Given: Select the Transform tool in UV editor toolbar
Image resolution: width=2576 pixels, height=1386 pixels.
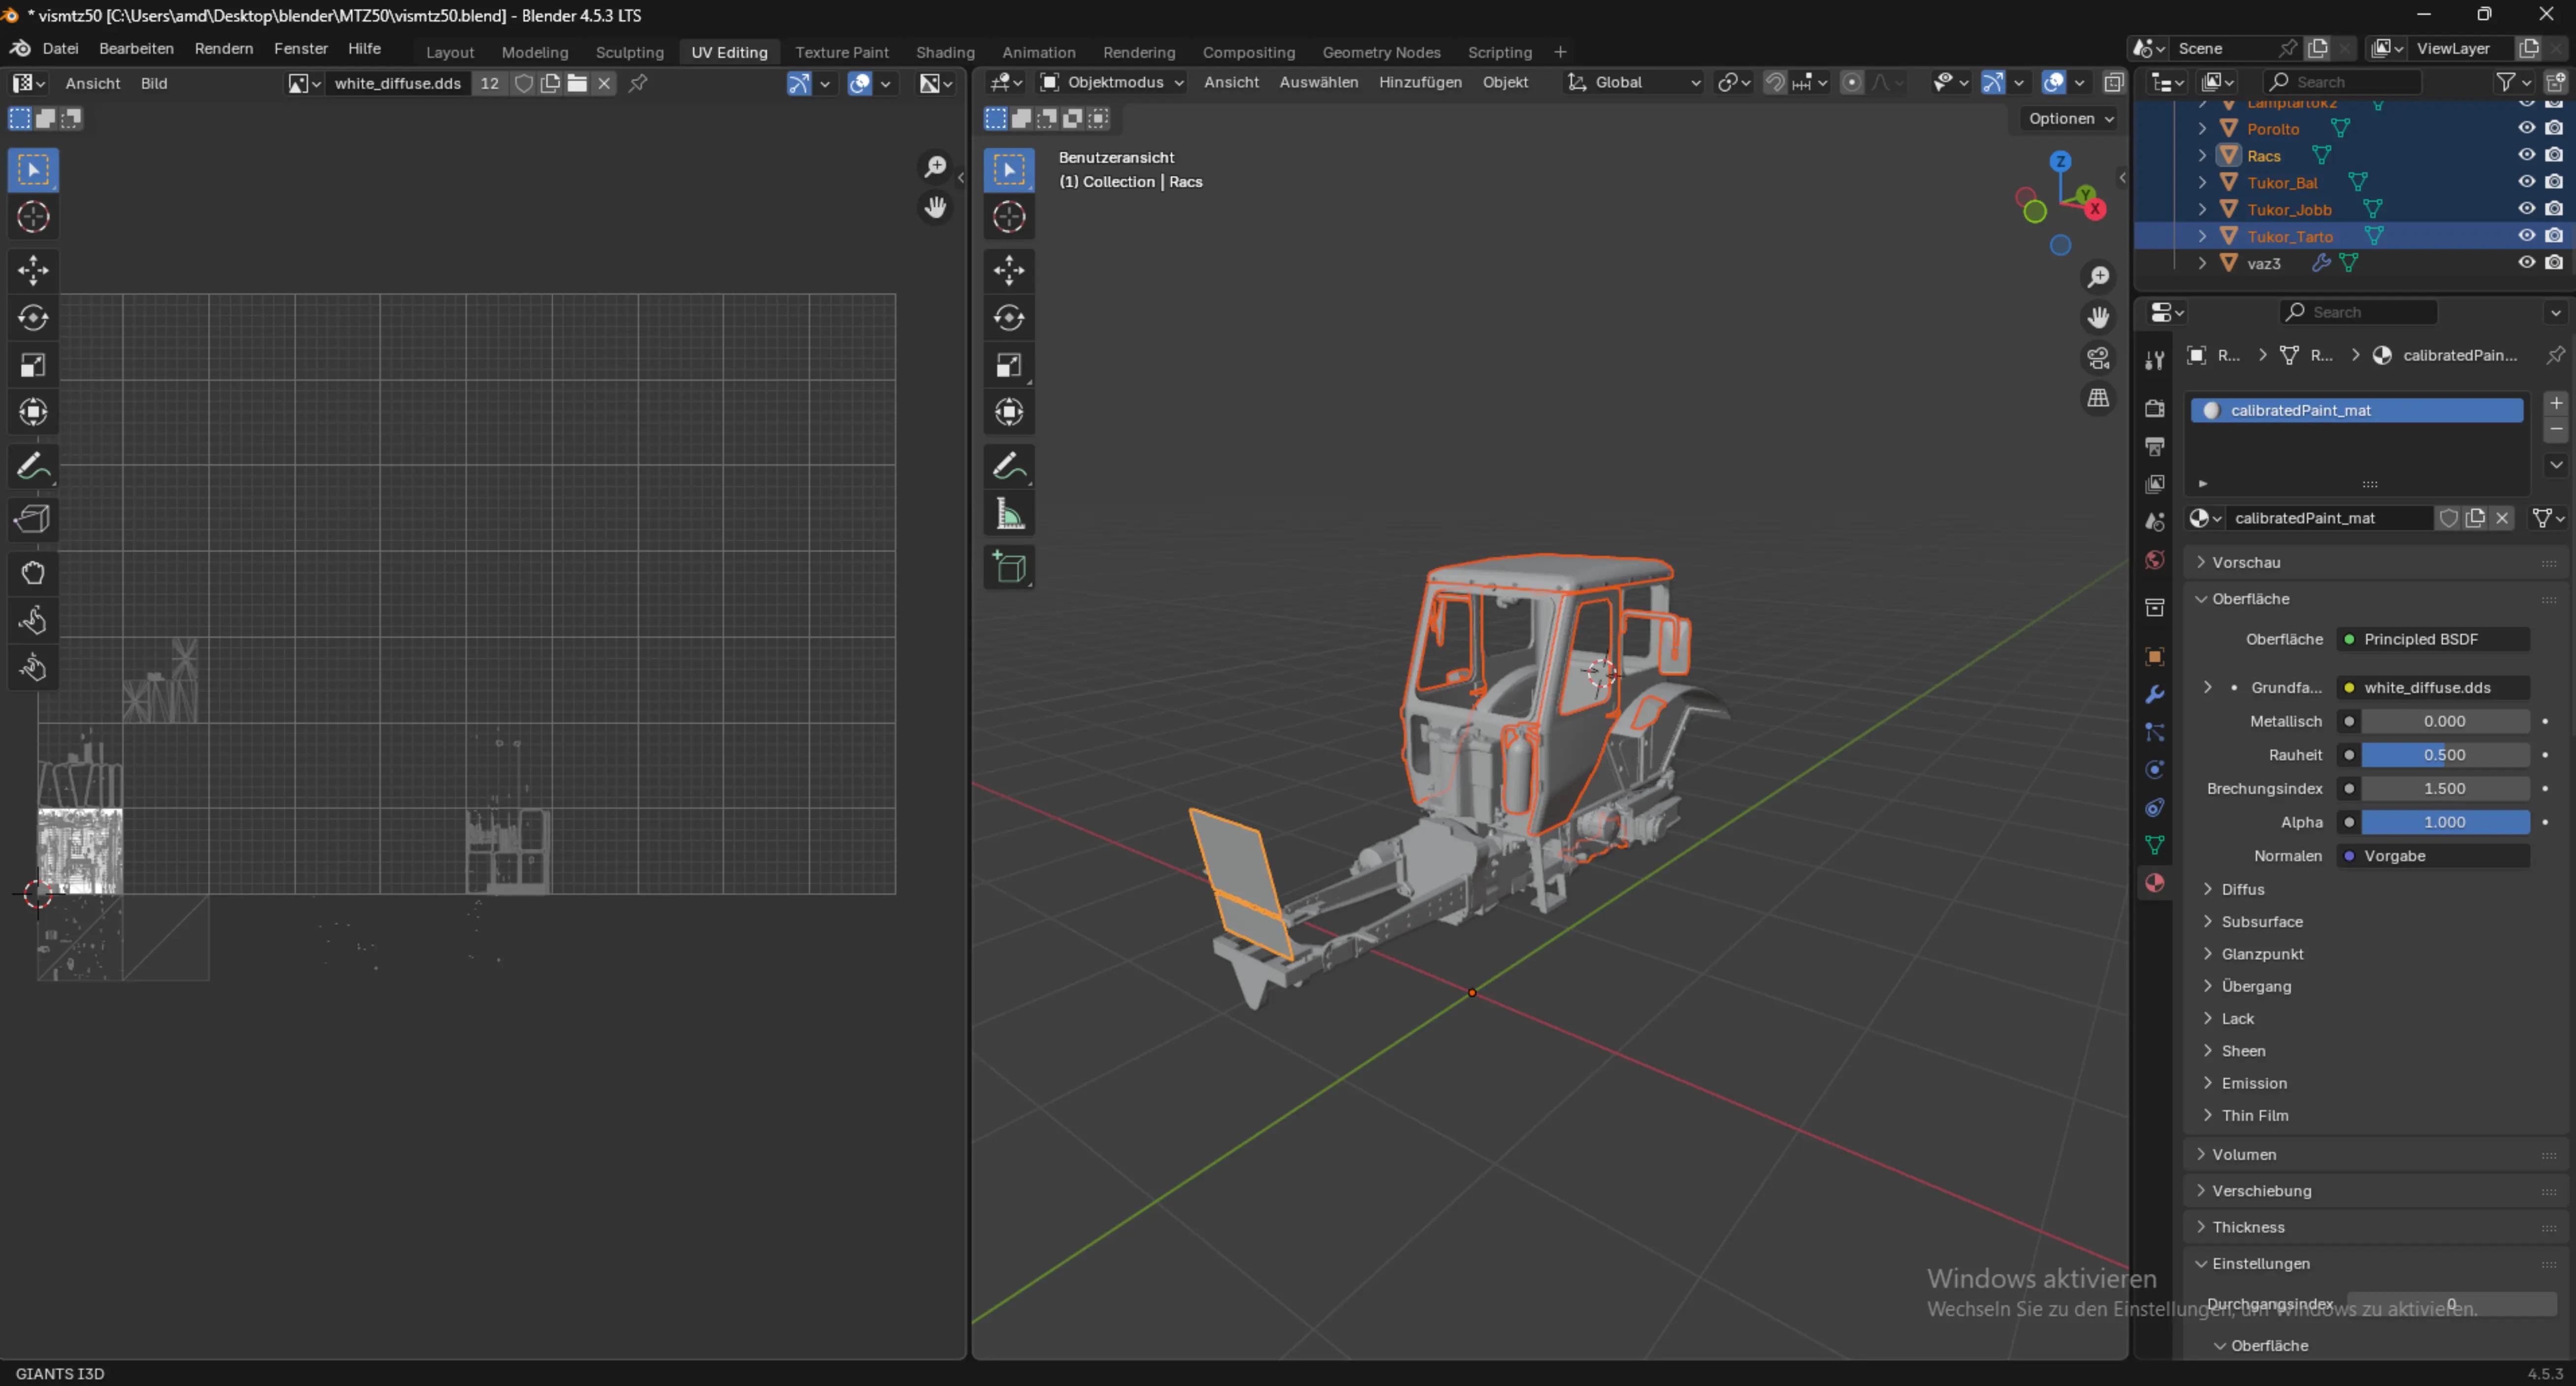Looking at the screenshot, I should [x=33, y=412].
